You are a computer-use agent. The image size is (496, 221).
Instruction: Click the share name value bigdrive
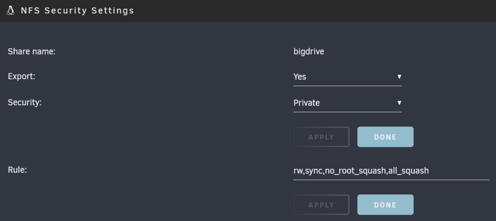click(309, 51)
